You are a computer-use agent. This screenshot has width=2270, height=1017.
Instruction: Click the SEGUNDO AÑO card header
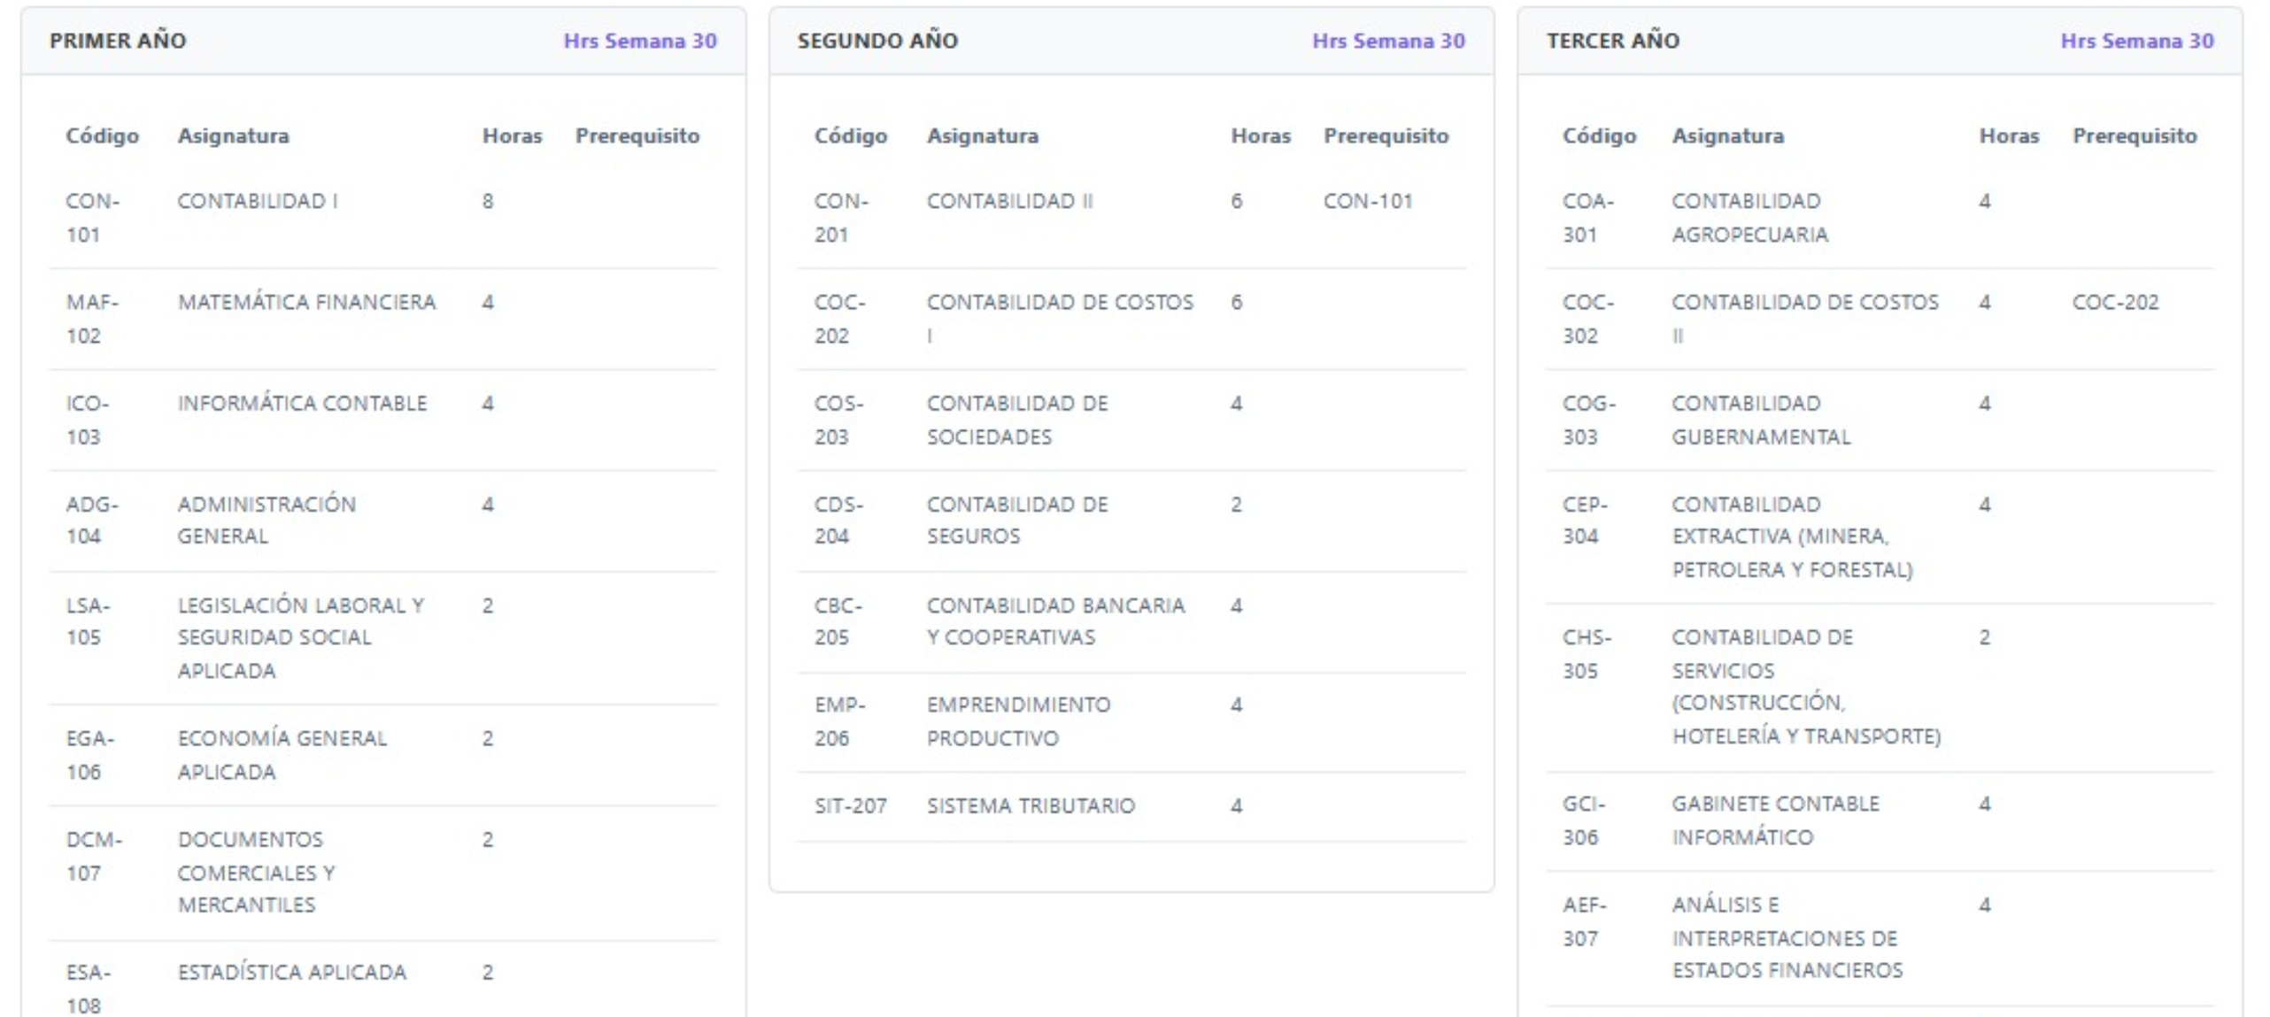(876, 41)
